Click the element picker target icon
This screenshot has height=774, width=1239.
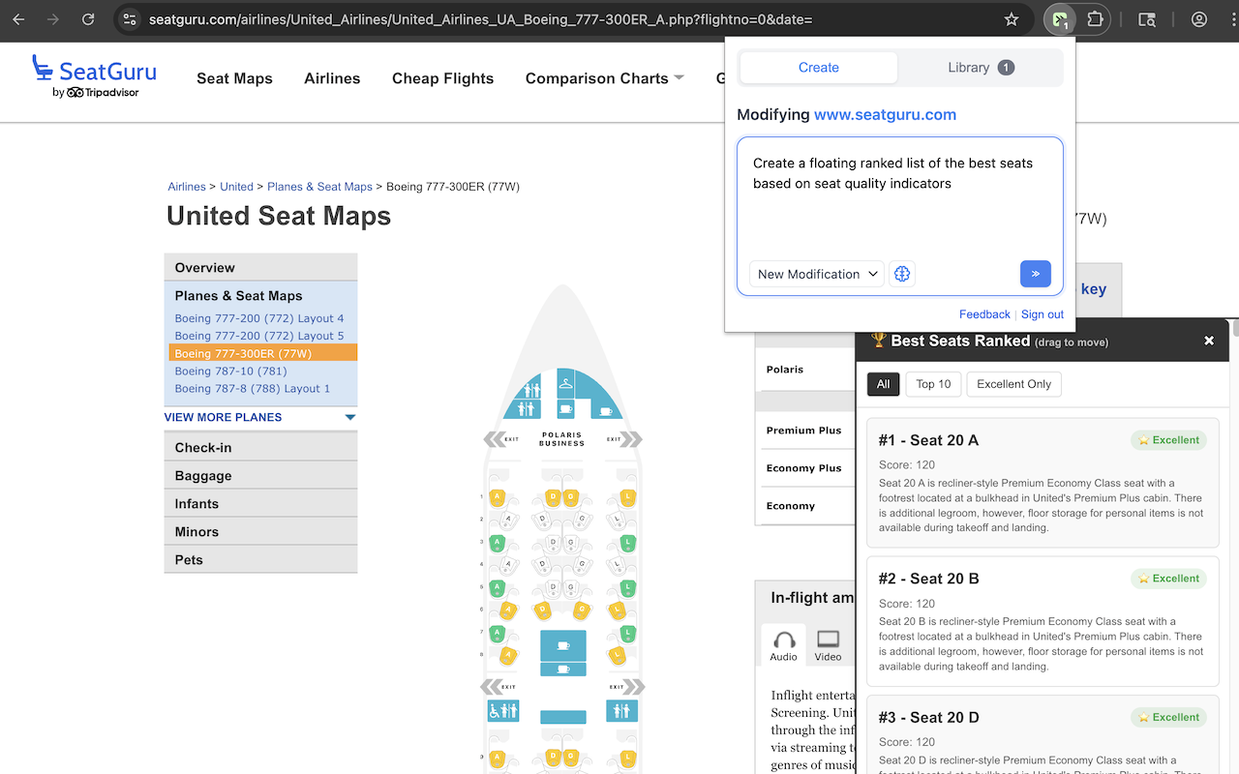click(902, 274)
